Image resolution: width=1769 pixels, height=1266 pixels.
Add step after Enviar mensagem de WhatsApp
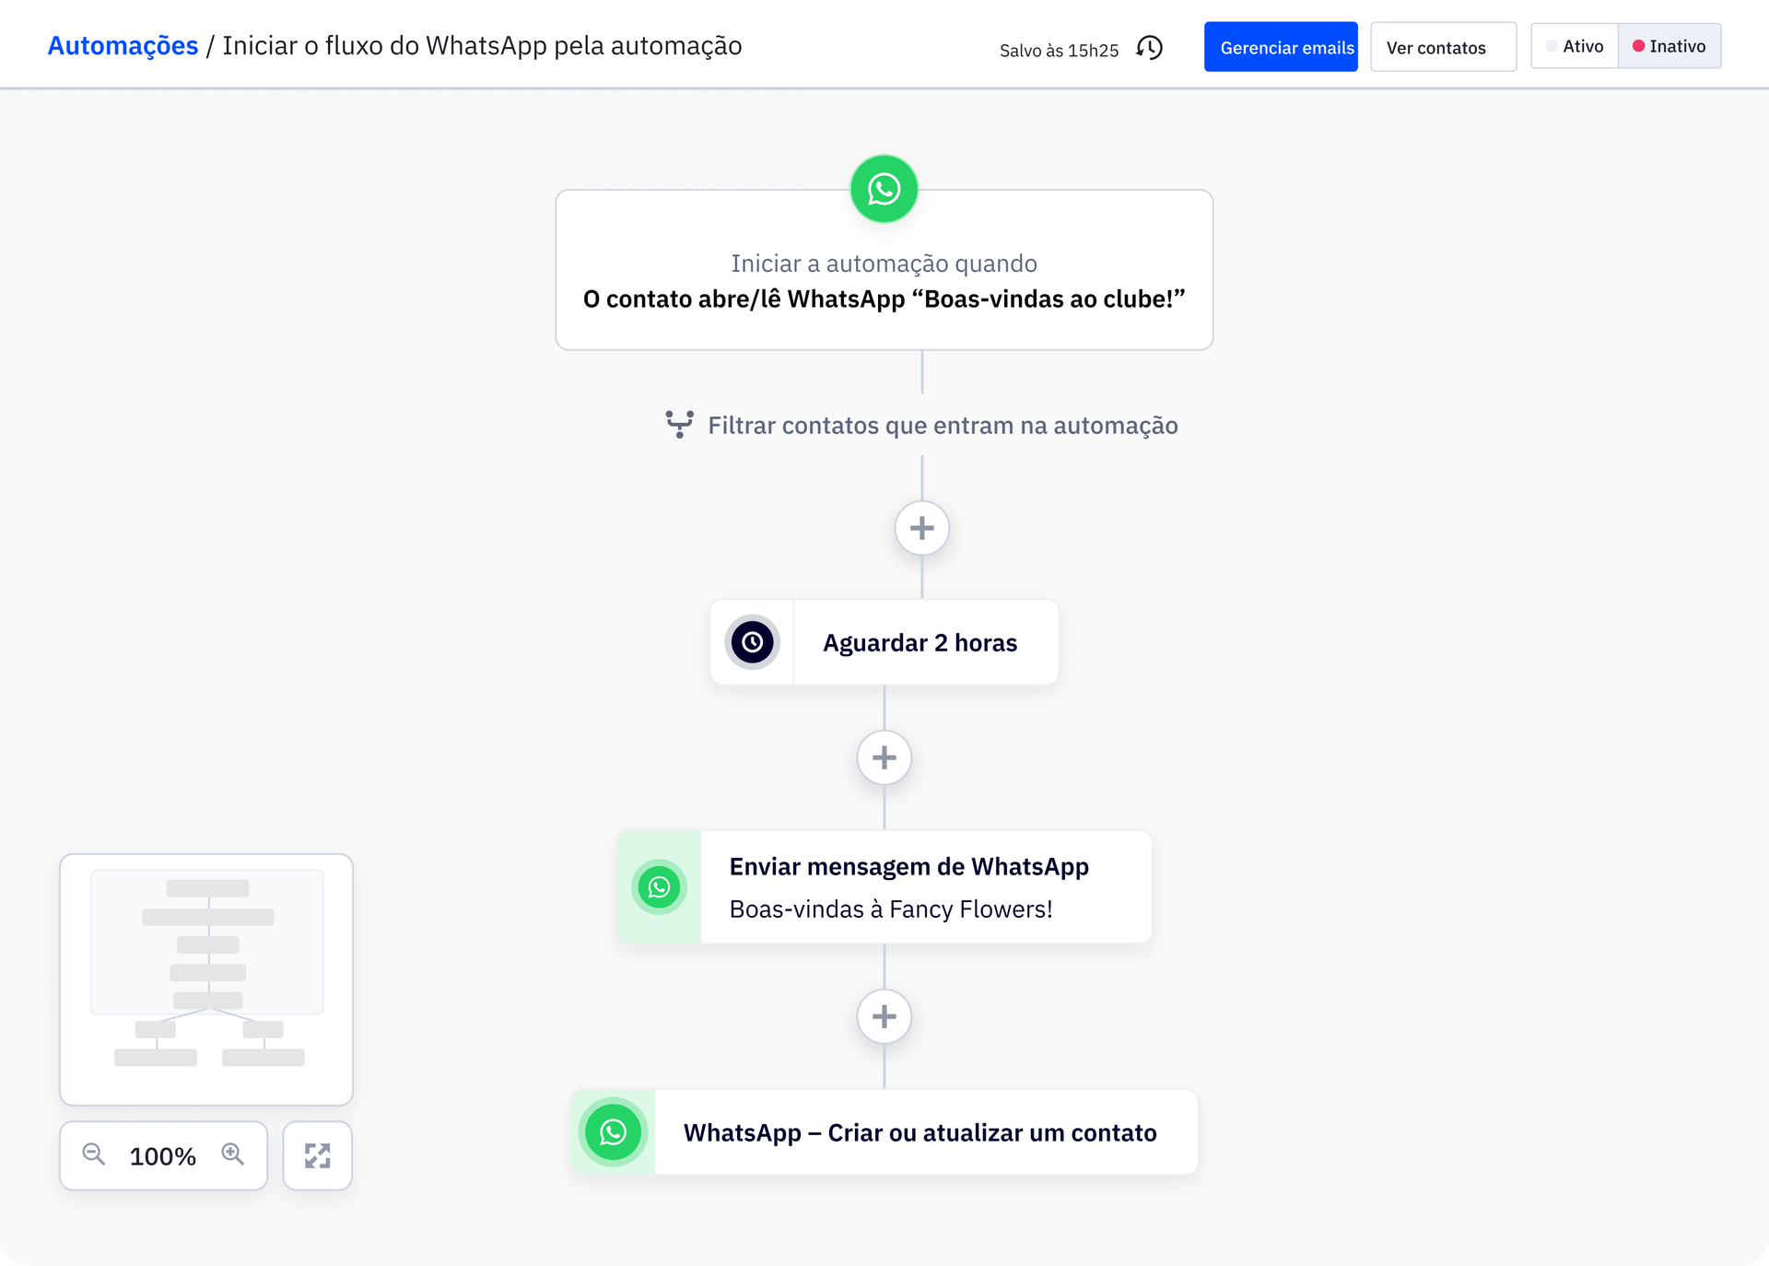click(884, 1016)
